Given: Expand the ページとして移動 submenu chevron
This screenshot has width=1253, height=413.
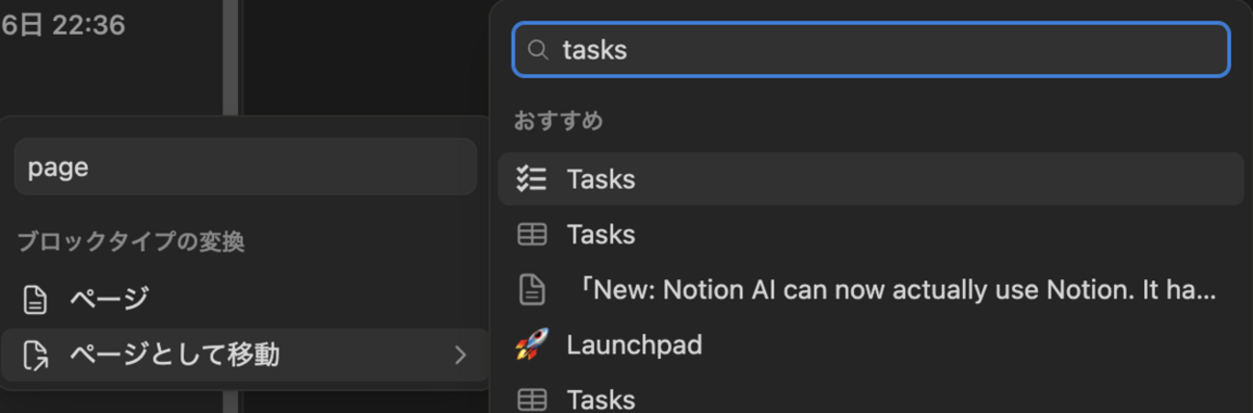Looking at the screenshot, I should [460, 355].
